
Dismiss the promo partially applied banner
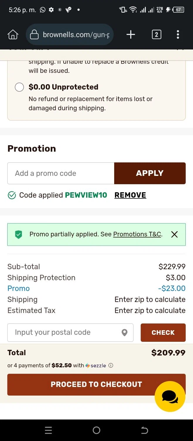click(174, 234)
